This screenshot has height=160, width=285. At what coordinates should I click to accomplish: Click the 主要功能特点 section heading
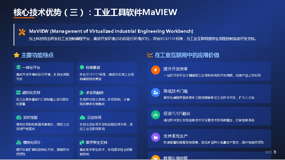[37, 55]
